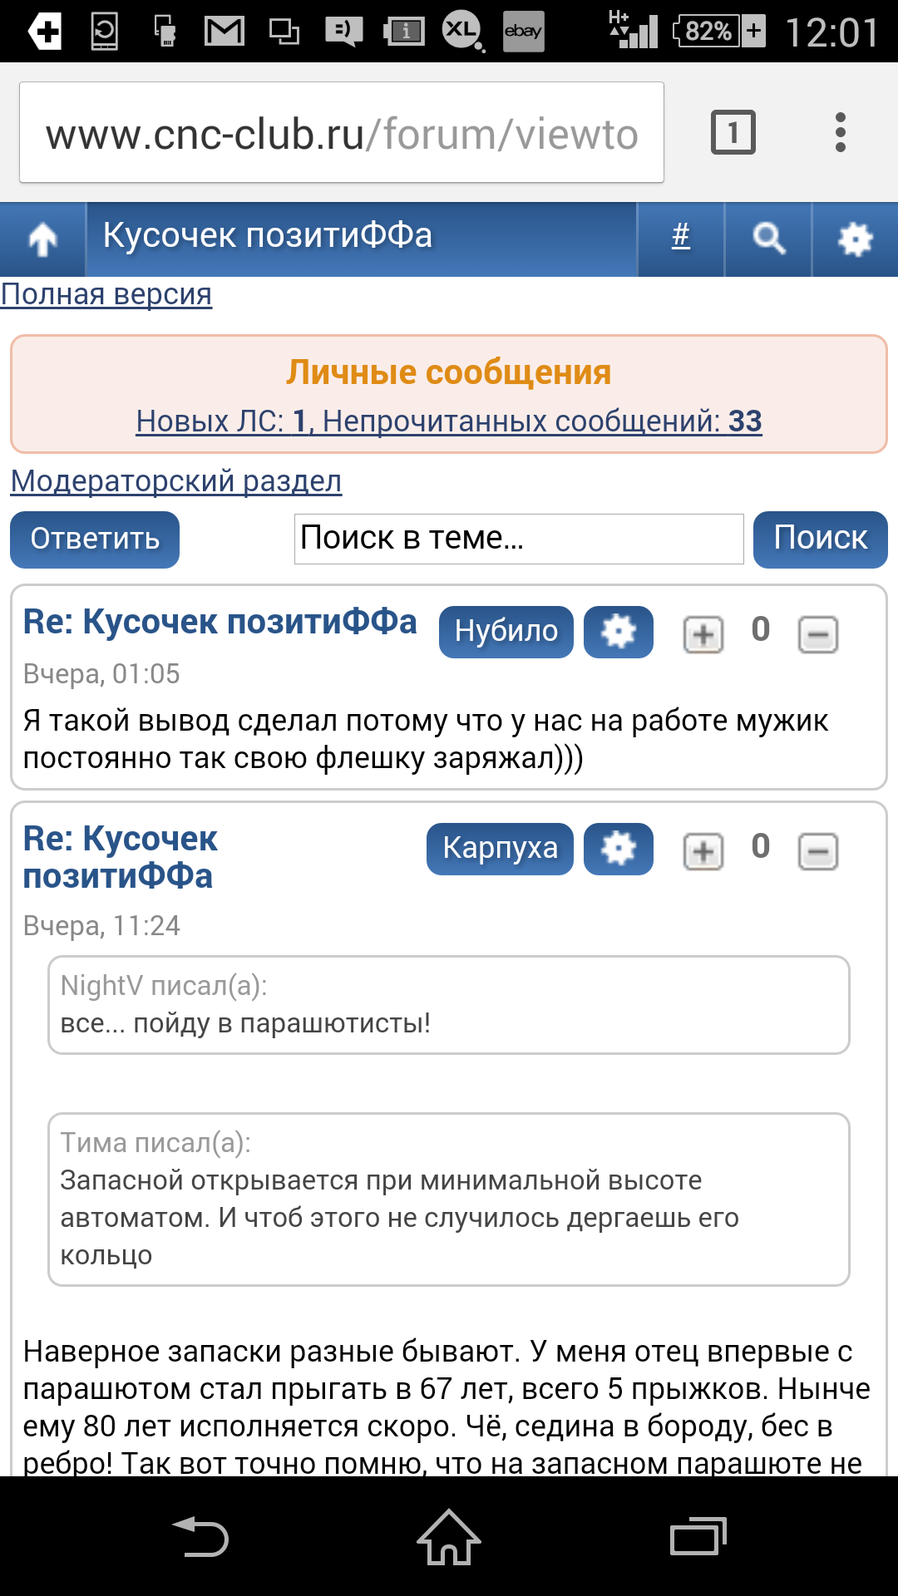The width and height of the screenshot is (898, 1596).
Task: Focus the Поиск в теме search field
Action: 519,539
